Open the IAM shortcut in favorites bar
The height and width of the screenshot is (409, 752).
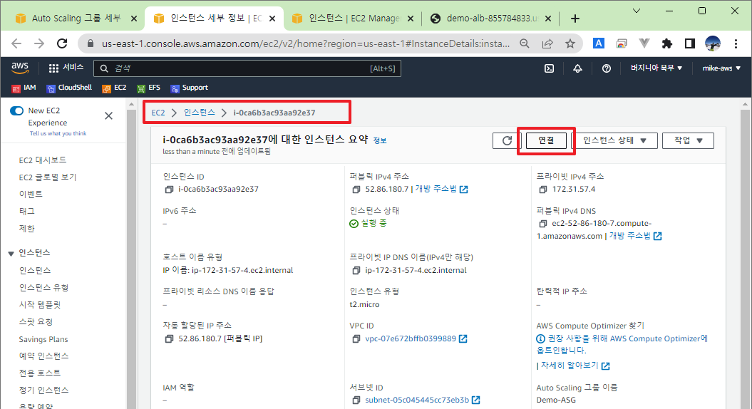point(24,88)
